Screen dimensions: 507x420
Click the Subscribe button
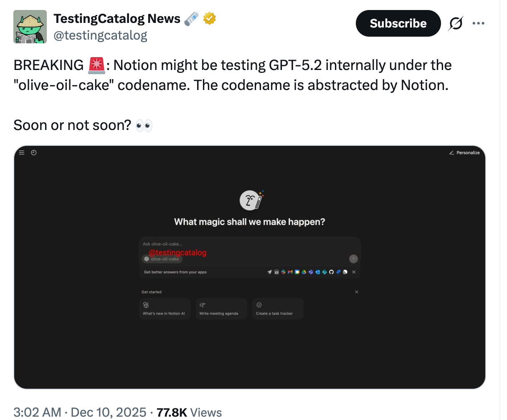coord(398,23)
